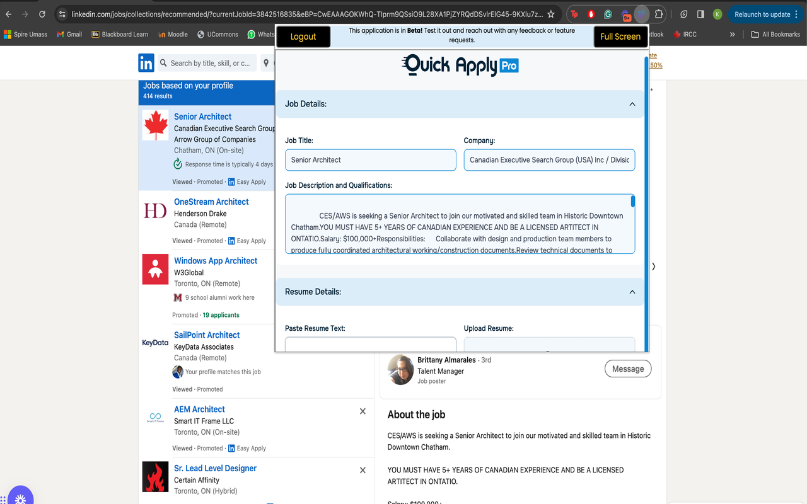The image size is (807, 504).
Task: Collapse the Job Details section
Action: point(632,104)
